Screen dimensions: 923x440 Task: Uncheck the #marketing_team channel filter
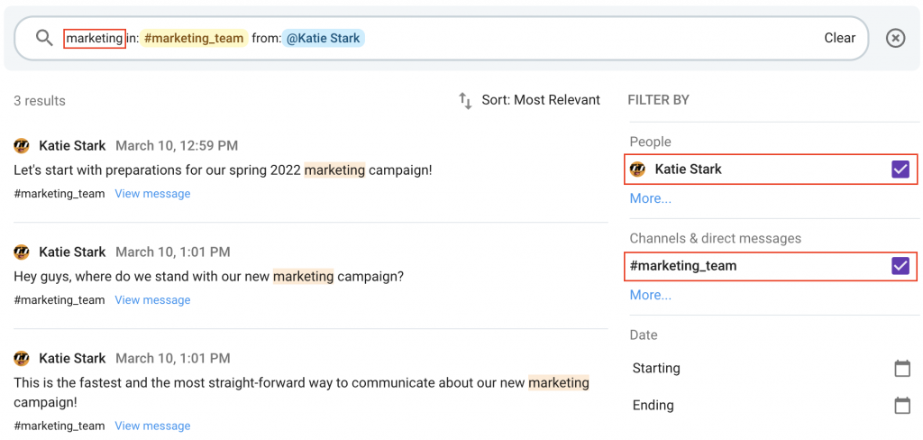pos(900,266)
